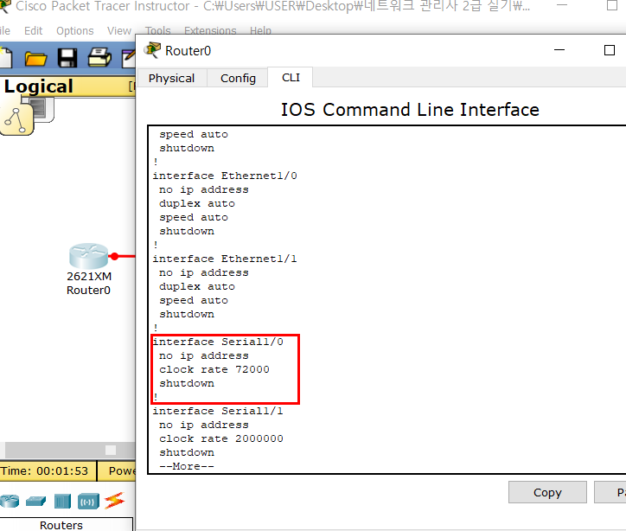Click the line 'interface Serial1/0'
The image size is (626, 531).
point(218,342)
